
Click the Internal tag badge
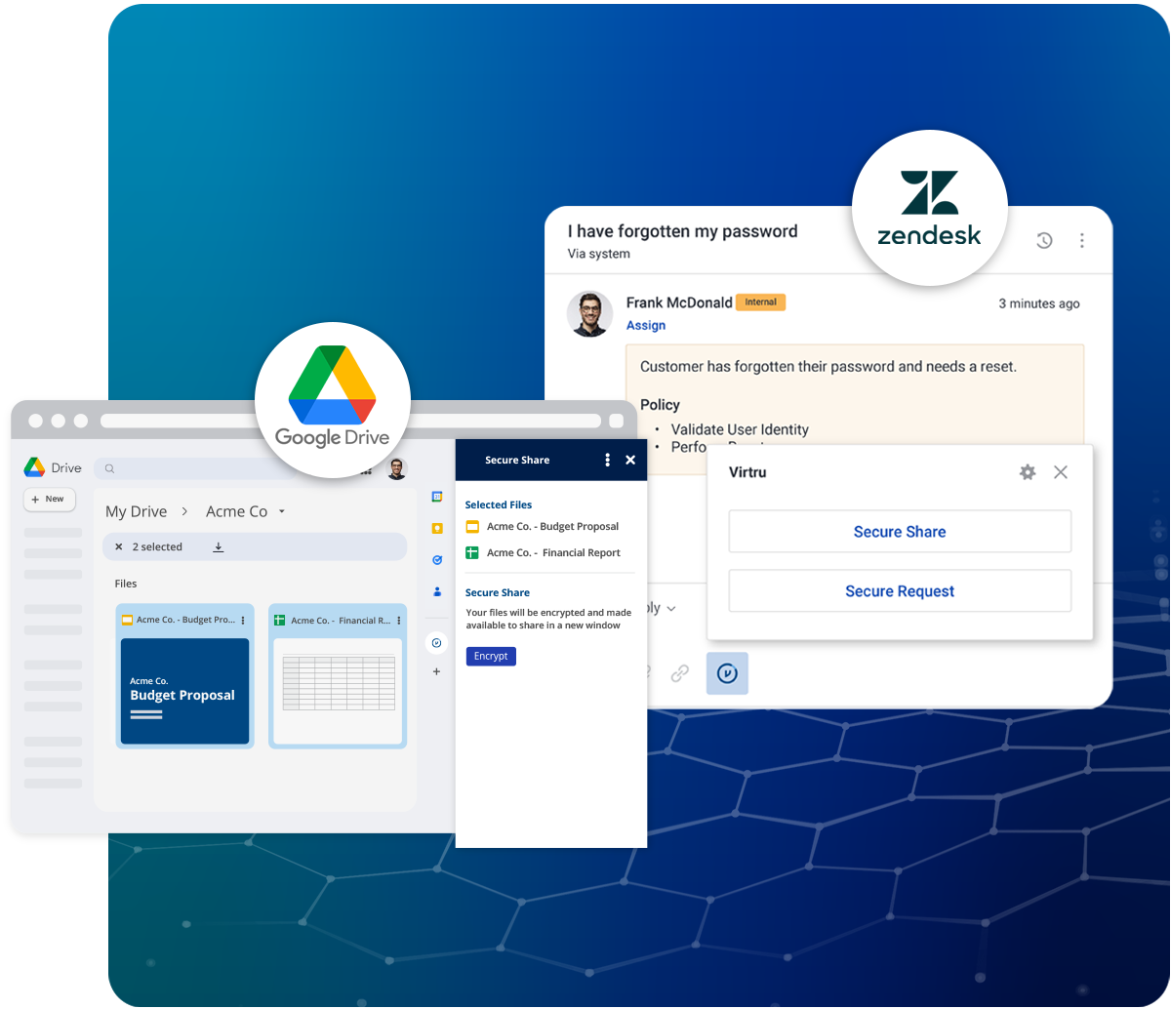[761, 303]
